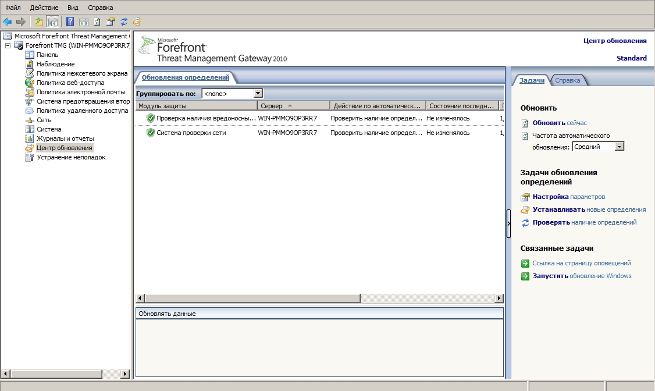The image size is (655, 391).
Task: Open Ссылка на страницу оповещений link
Action: click(582, 263)
